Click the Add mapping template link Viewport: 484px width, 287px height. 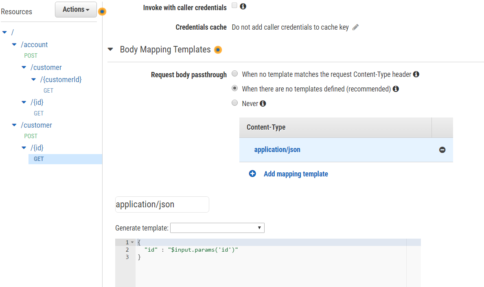(296, 174)
